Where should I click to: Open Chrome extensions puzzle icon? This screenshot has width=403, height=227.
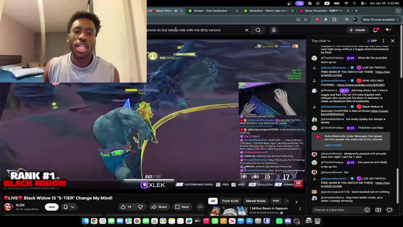tap(334, 20)
